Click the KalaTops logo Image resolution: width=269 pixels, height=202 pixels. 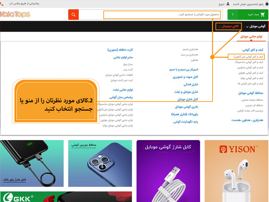click(x=15, y=14)
